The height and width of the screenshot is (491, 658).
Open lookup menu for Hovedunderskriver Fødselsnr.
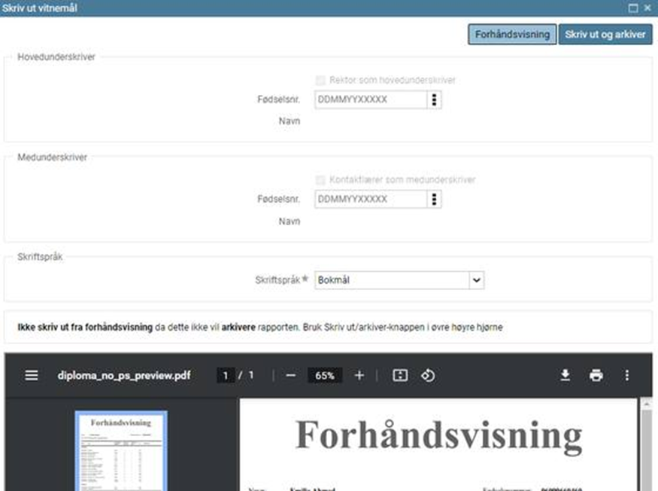[x=434, y=99]
